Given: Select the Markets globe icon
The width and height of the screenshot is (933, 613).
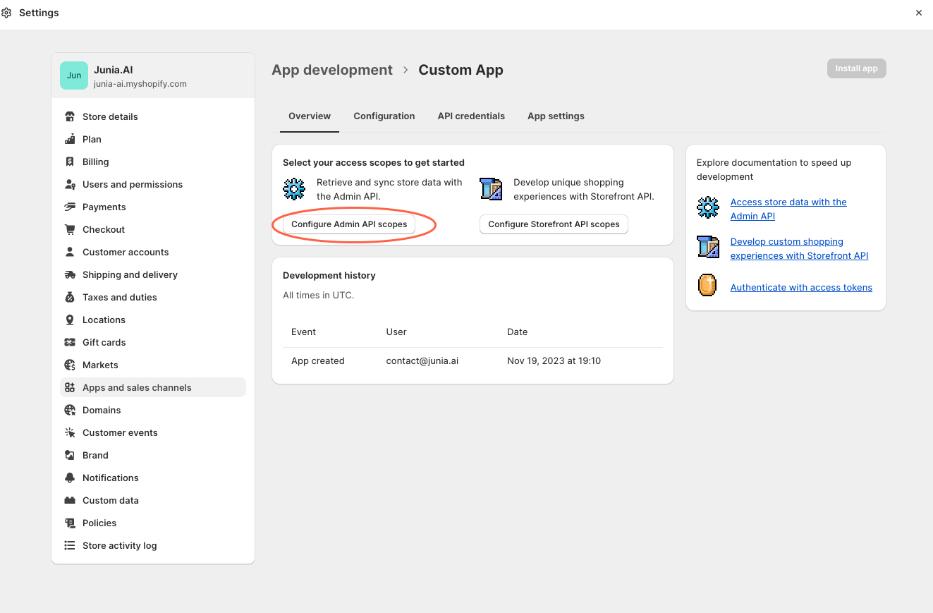Looking at the screenshot, I should tap(71, 365).
